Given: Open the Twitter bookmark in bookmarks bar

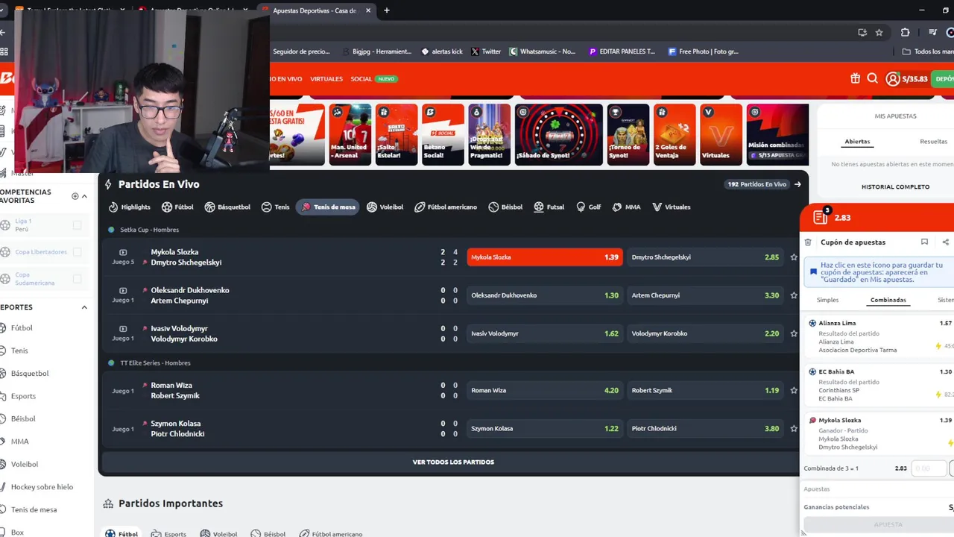Looking at the screenshot, I should click(x=486, y=51).
